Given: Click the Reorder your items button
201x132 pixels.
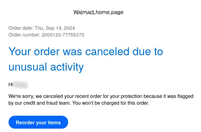Looking at the screenshot, I should coord(38,122).
